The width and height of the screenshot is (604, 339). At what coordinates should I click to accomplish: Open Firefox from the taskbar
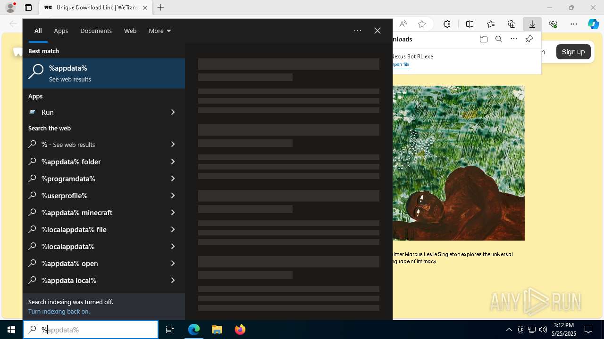point(240,330)
